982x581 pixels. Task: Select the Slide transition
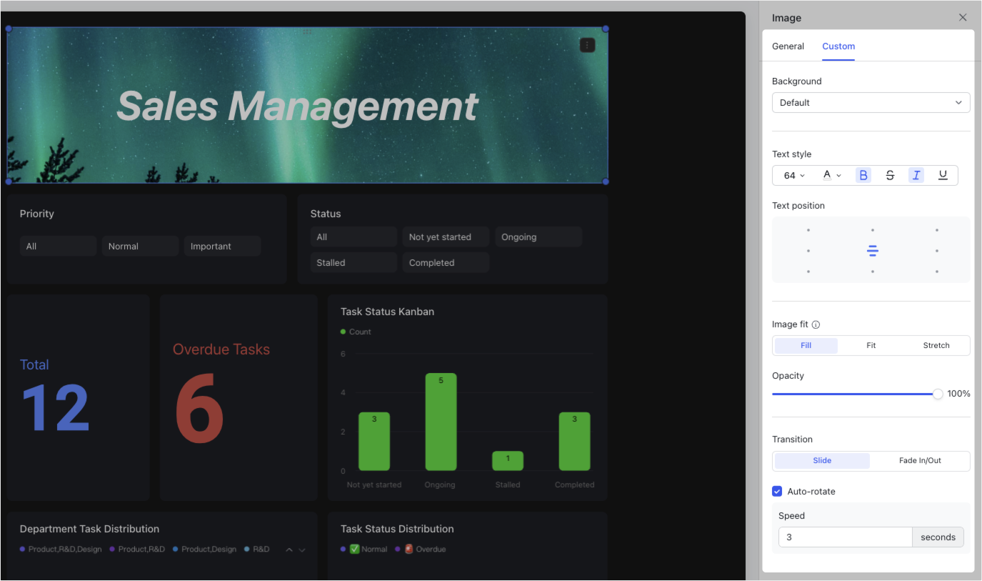[x=822, y=460]
